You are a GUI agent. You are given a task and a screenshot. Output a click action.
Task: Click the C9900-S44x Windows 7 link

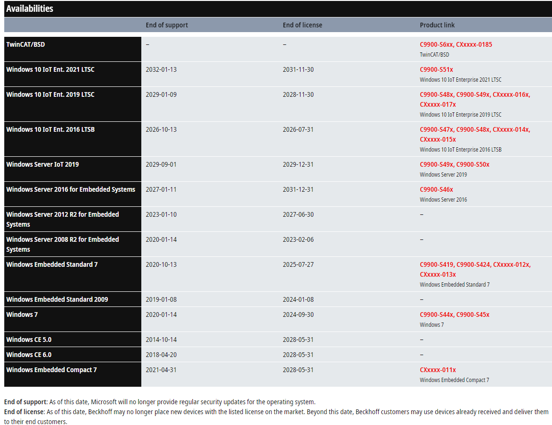coord(437,314)
